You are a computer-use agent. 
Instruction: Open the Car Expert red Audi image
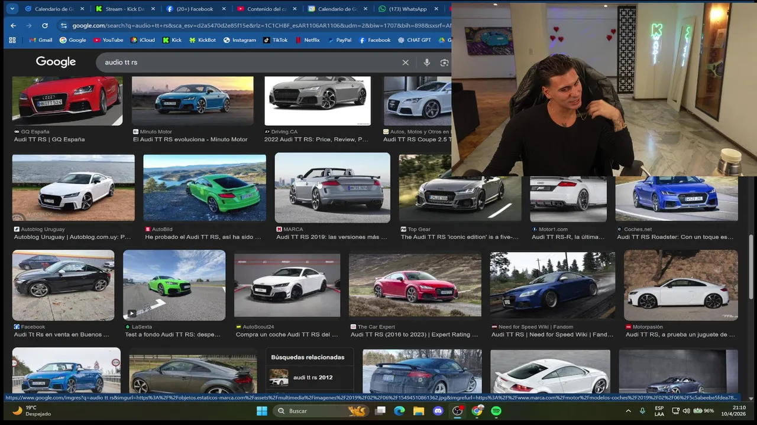click(x=415, y=286)
